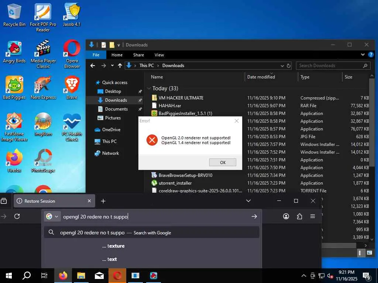
Task: Click OK in the Error dialog
Action: pyautogui.click(x=223, y=163)
